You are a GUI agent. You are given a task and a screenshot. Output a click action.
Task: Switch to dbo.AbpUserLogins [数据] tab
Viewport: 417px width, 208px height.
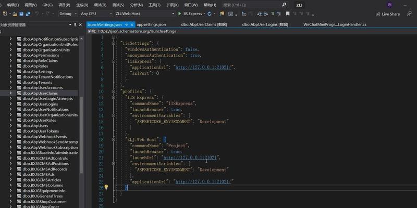265,24
